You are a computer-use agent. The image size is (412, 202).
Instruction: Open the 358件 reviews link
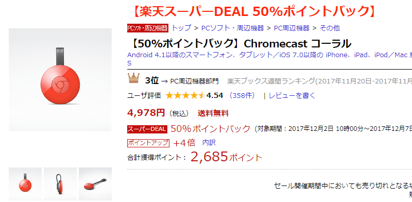242,95
